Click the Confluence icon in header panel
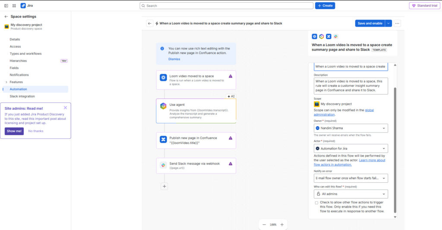 (328, 37)
